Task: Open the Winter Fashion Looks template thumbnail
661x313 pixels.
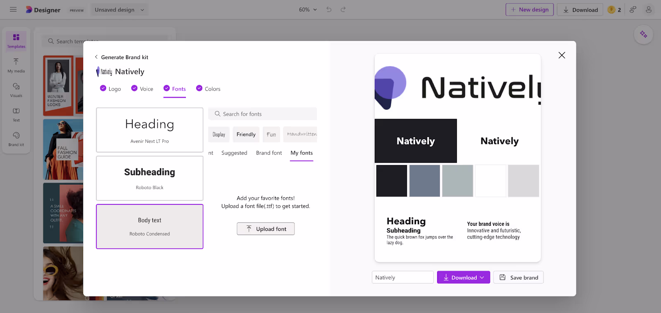Action: (x=63, y=86)
